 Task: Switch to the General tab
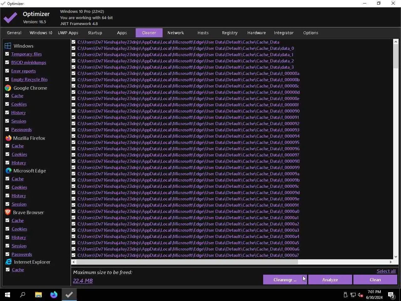(14, 33)
